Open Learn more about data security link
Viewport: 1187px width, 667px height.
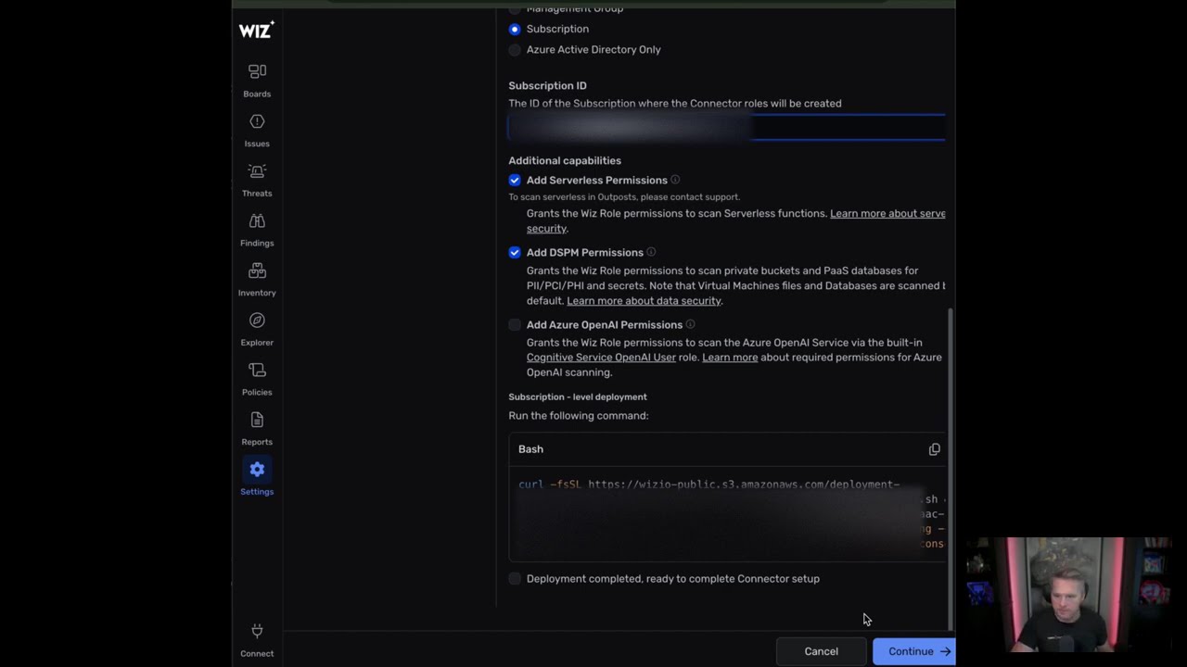(x=644, y=300)
